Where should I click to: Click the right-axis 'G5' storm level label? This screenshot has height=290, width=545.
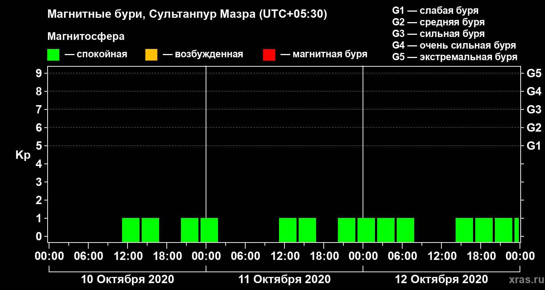click(534, 73)
